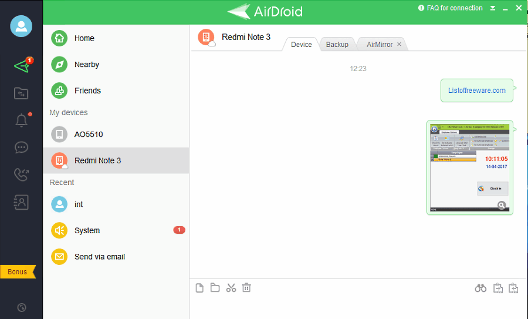Open Send via email
528x319 pixels.
click(116, 257)
